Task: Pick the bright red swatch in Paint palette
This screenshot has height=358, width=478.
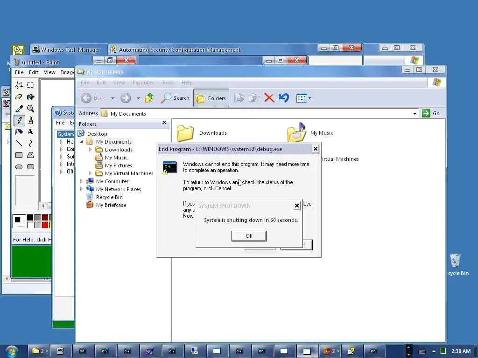Action: [x=45, y=225]
